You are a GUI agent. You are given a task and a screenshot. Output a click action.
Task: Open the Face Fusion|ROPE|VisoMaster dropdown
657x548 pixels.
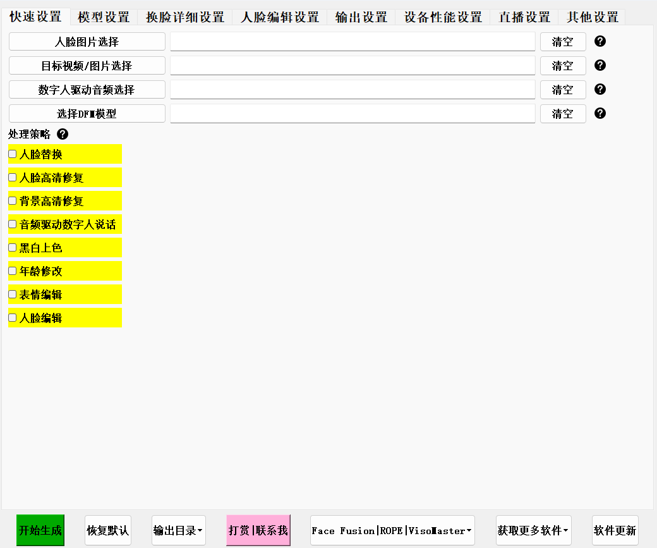point(392,530)
